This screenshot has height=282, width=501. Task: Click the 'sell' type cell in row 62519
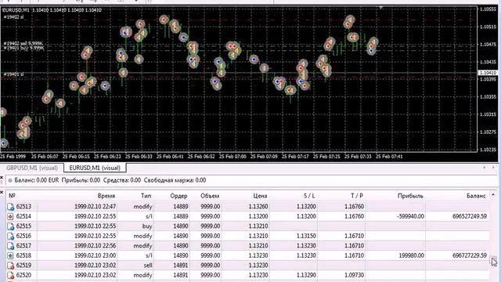[148, 266]
